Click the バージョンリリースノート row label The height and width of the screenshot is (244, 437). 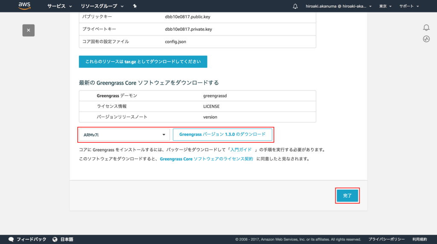pyautogui.click(x=122, y=117)
